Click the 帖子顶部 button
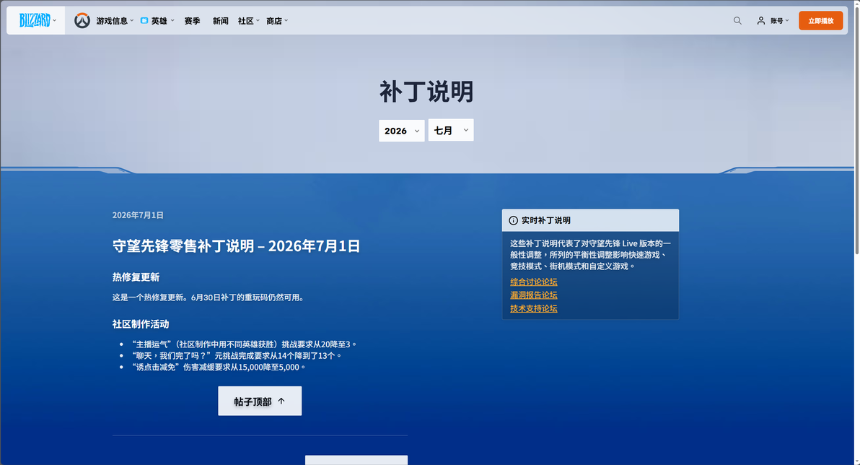This screenshot has width=860, height=465. 260,401
